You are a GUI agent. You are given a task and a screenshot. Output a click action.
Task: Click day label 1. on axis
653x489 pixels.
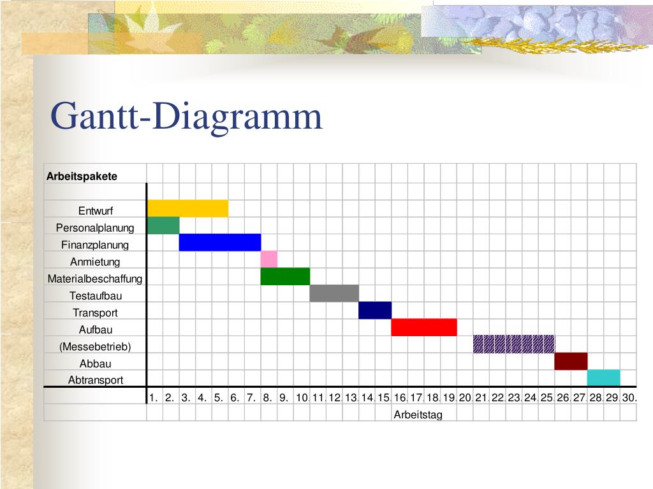(153, 398)
